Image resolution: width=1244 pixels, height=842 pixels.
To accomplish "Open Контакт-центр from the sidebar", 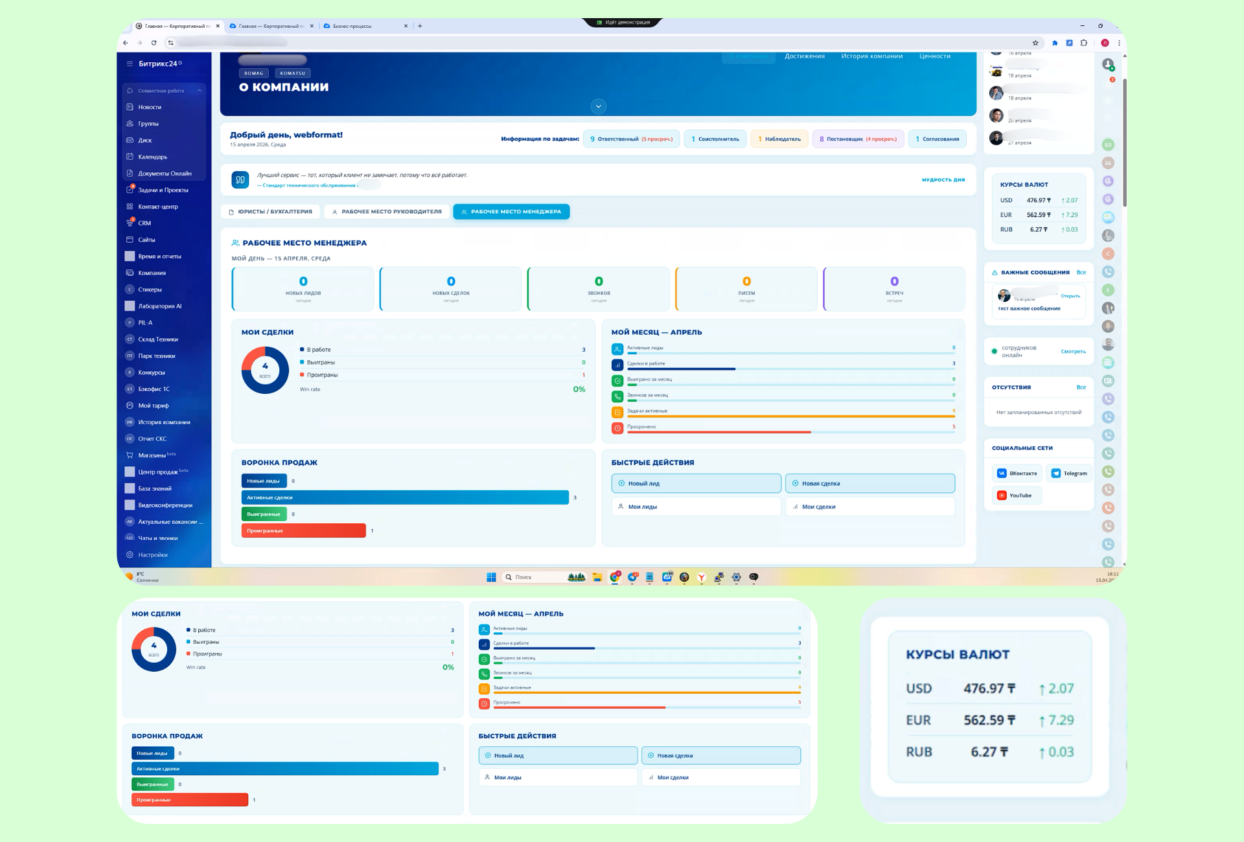I will 157,207.
